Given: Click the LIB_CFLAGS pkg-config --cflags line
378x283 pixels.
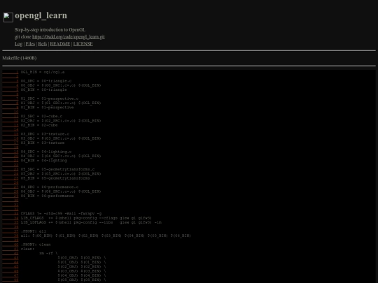Looking at the screenshot, I should coord(86,218).
